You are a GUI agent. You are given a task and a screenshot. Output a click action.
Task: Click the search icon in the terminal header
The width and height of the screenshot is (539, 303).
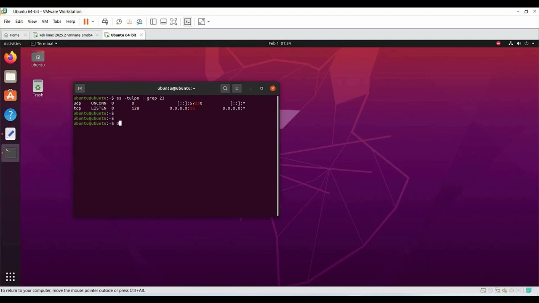click(x=225, y=88)
